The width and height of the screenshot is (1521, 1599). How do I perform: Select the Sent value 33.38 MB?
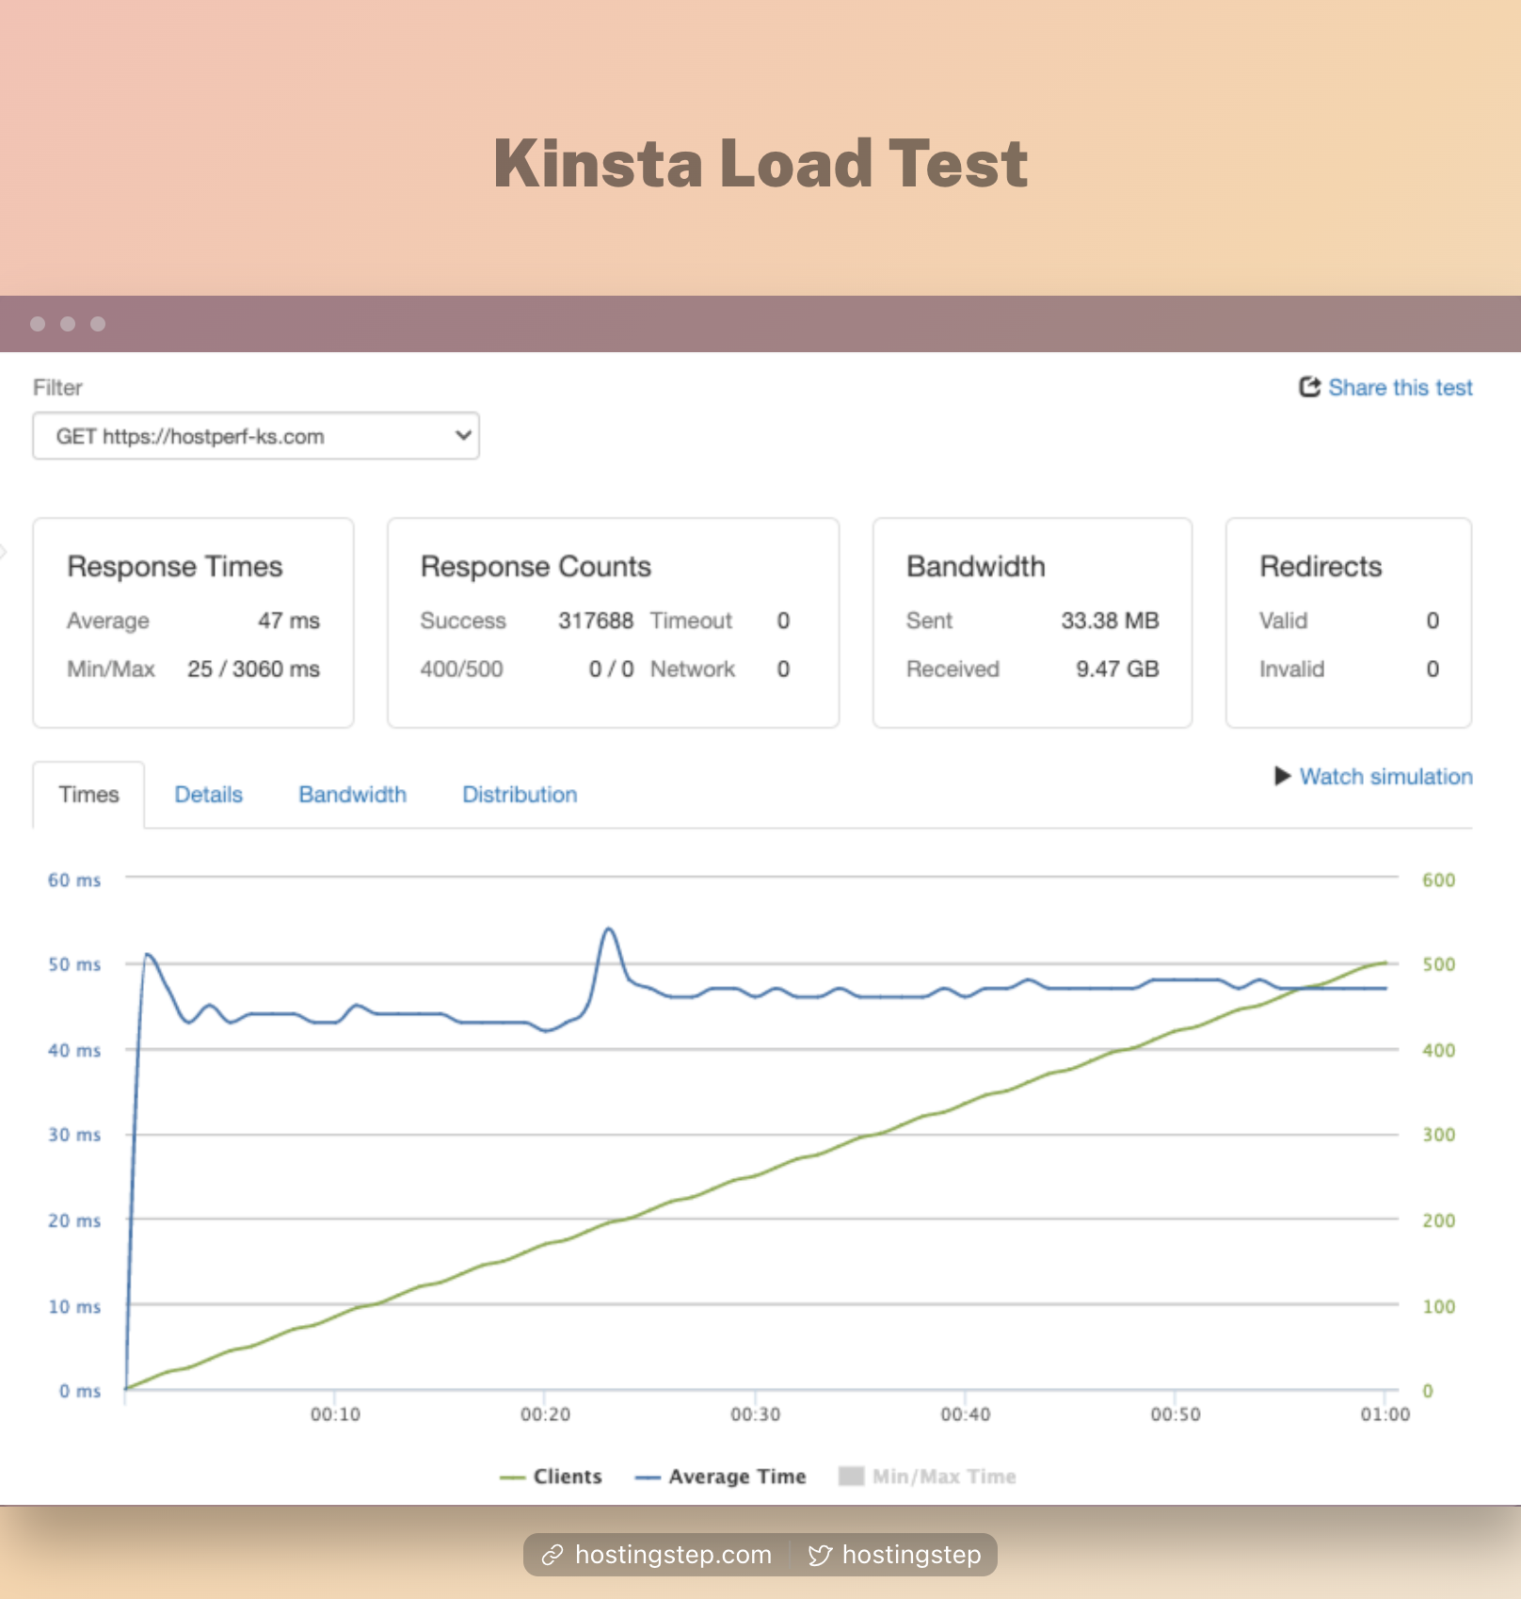click(1110, 621)
